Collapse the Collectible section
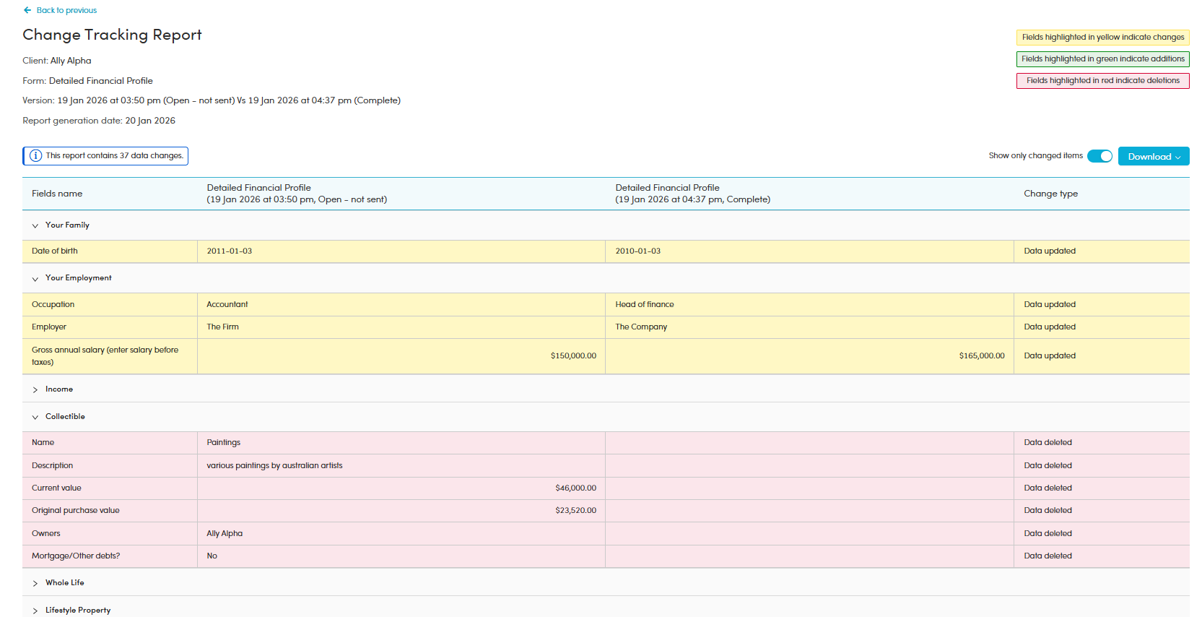 35,417
